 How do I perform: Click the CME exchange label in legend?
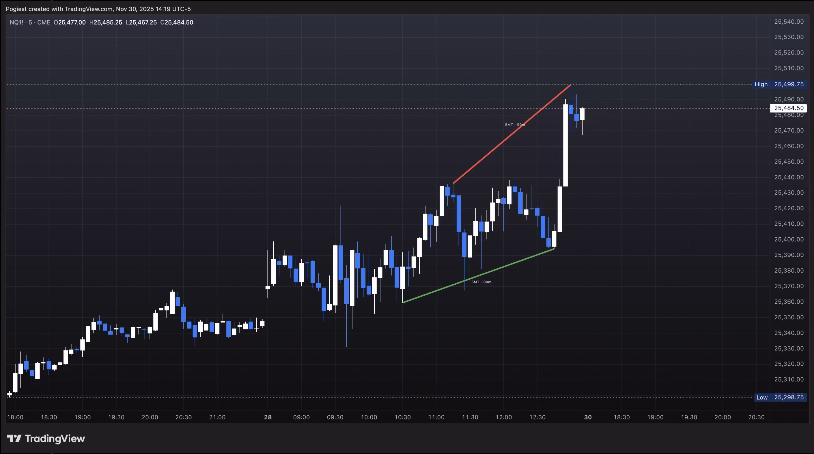pos(44,22)
